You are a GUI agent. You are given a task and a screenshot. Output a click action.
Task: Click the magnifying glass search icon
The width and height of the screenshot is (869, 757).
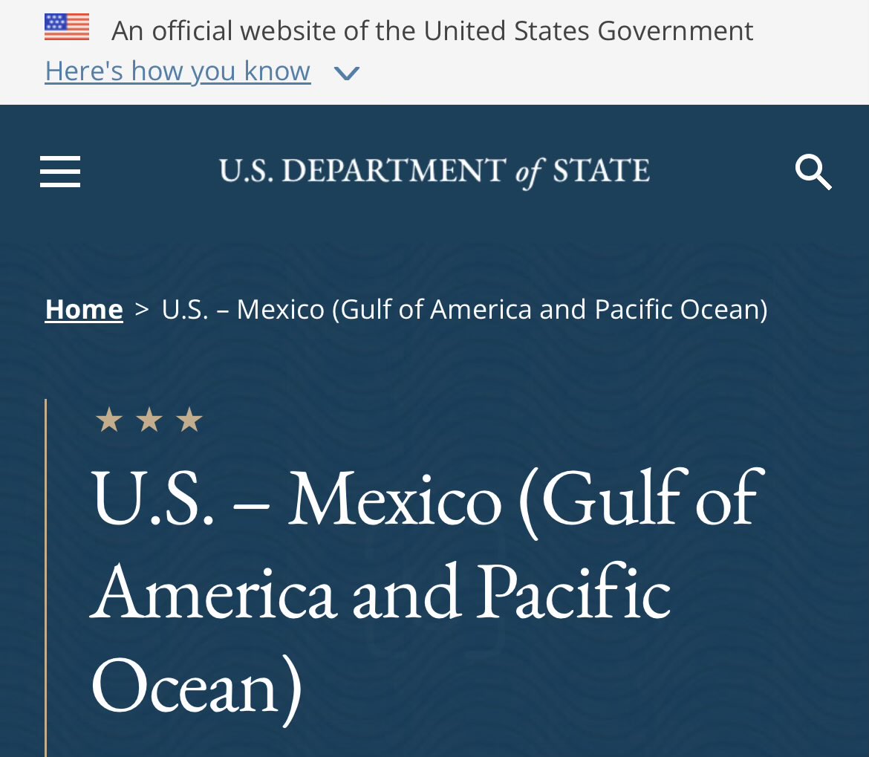click(813, 172)
